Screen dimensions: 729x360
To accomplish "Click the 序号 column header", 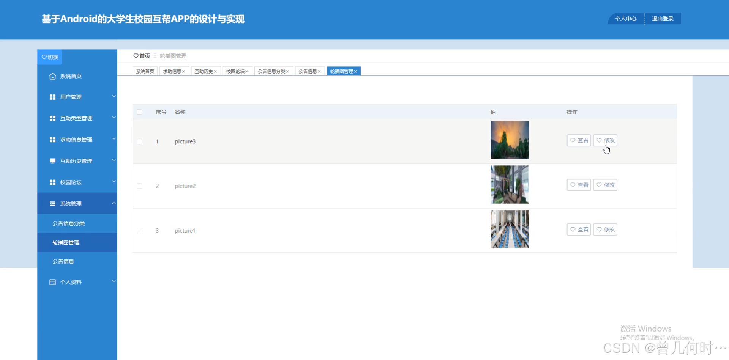I will point(161,112).
